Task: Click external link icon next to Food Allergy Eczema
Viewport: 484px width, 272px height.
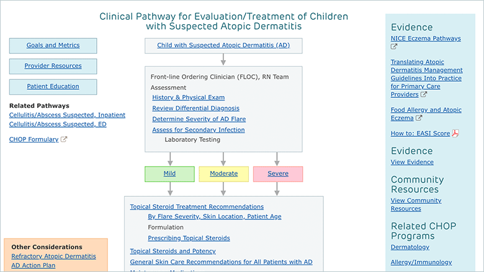Action: click(419, 118)
